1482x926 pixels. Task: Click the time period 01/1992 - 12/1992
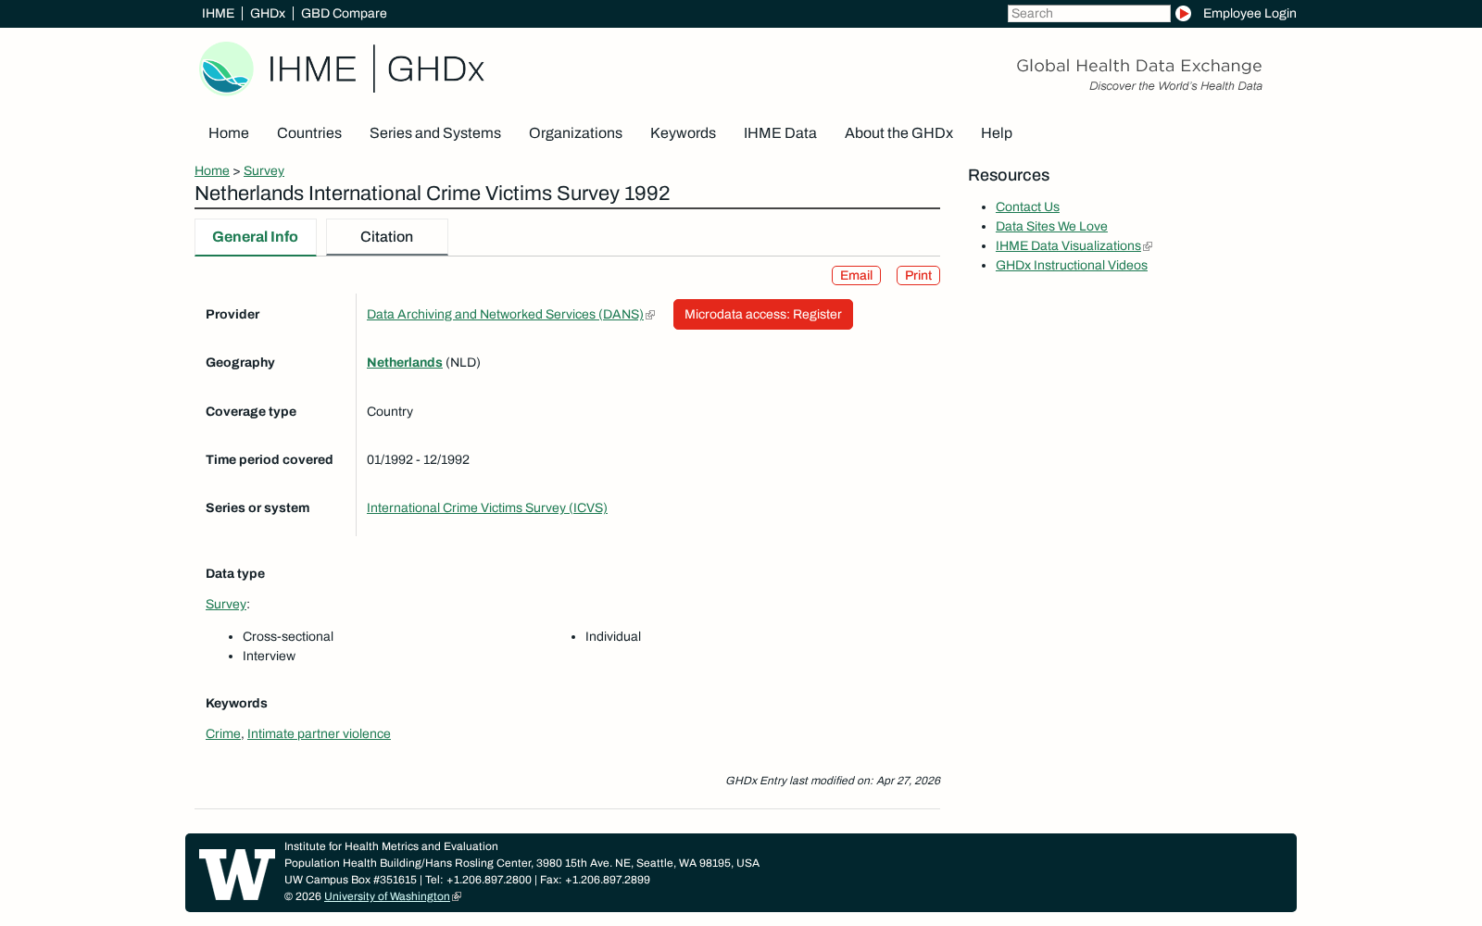click(418, 459)
